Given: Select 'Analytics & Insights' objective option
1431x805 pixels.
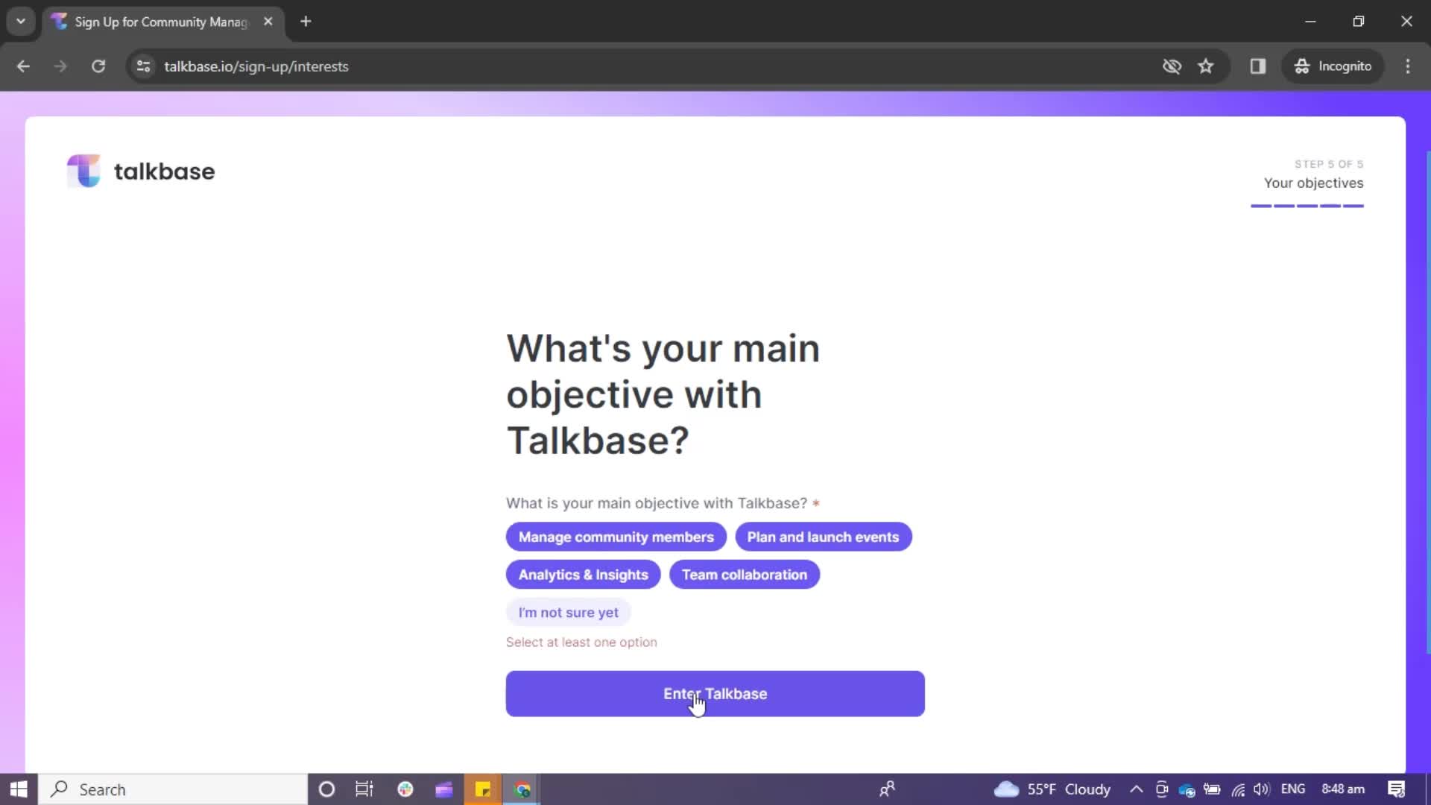Looking at the screenshot, I should (x=583, y=574).
